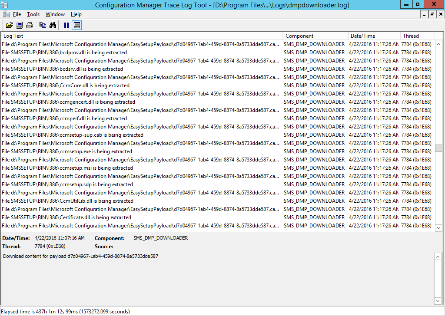The width and height of the screenshot is (445, 316).
Task: Toggle the Show/Hide Details pane icon
Action: tap(76, 25)
